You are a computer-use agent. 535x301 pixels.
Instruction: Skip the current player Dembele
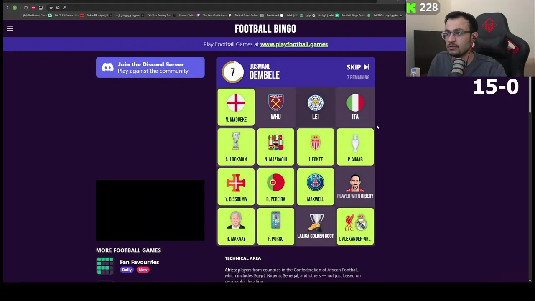coord(358,67)
